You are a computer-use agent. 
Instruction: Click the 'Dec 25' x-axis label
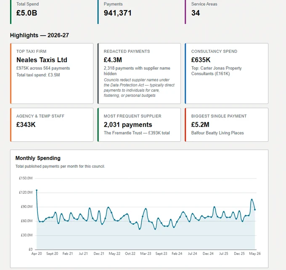239,254
